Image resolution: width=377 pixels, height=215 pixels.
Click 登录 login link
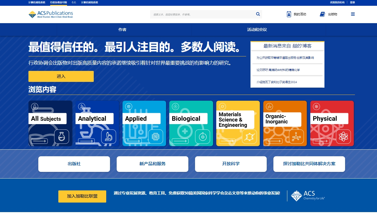[352, 2]
